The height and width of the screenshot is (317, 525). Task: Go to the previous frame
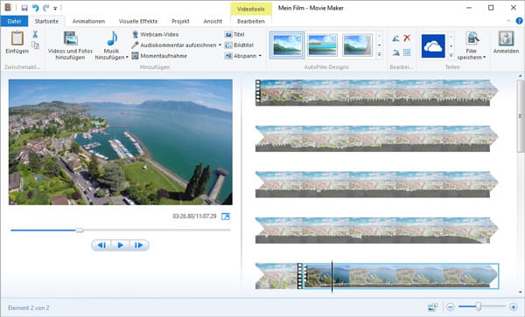(101, 245)
